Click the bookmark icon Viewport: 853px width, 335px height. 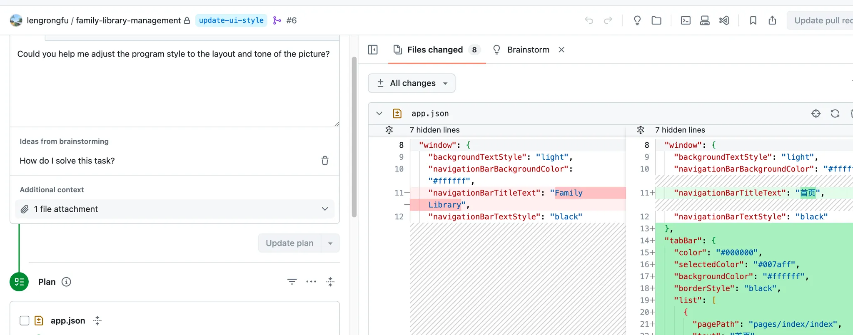(x=753, y=20)
